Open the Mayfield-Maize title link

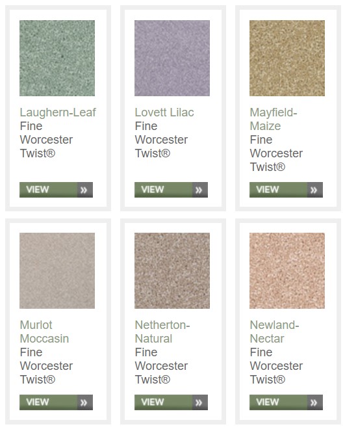click(x=274, y=120)
